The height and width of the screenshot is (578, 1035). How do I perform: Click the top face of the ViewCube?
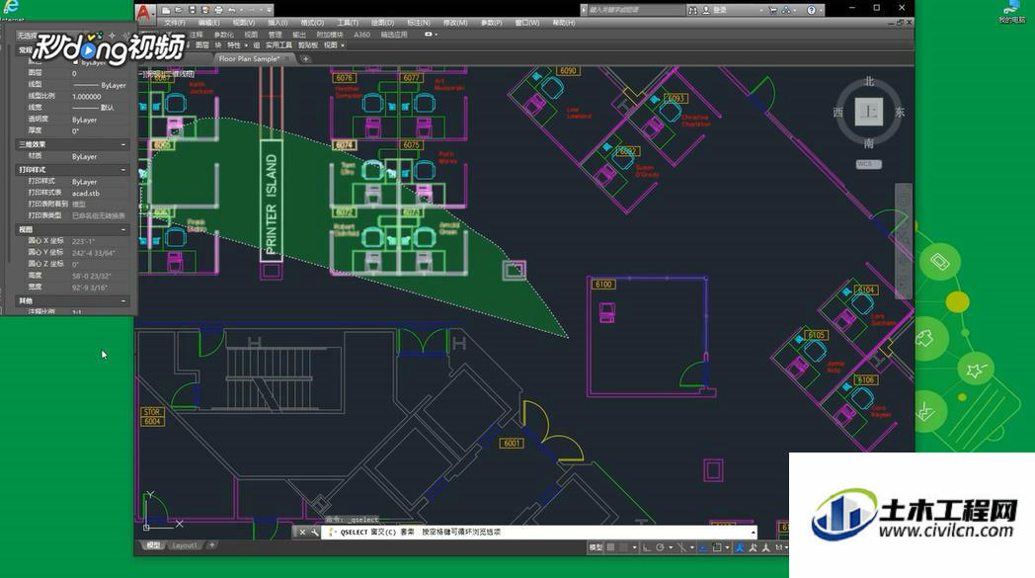point(869,112)
